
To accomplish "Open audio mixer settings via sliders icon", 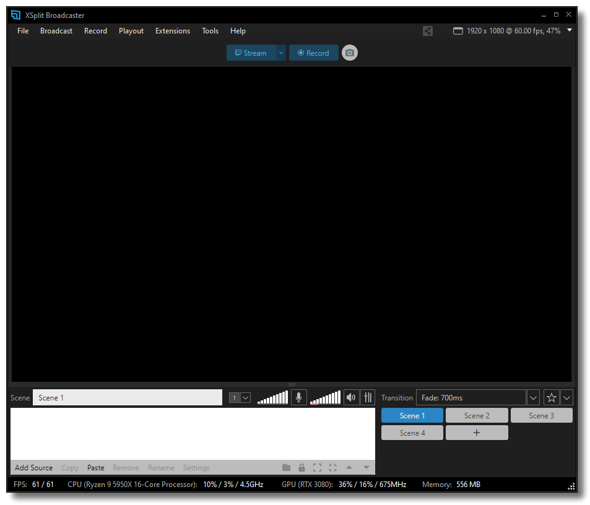I will click(367, 397).
